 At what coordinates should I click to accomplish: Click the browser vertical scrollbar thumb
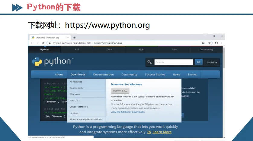[224, 58]
